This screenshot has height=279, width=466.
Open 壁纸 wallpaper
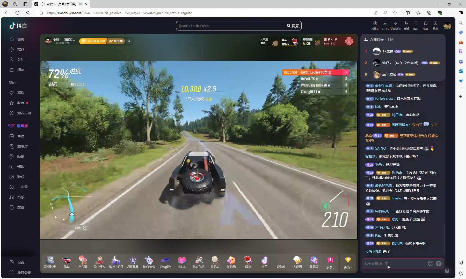406,25
